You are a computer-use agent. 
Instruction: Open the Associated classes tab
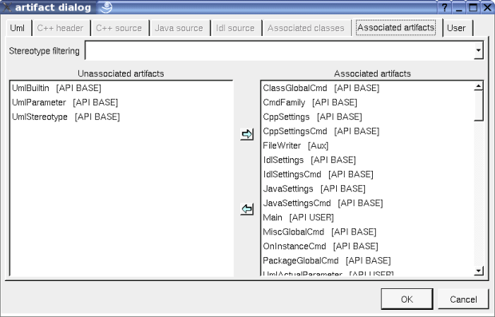[x=307, y=28]
